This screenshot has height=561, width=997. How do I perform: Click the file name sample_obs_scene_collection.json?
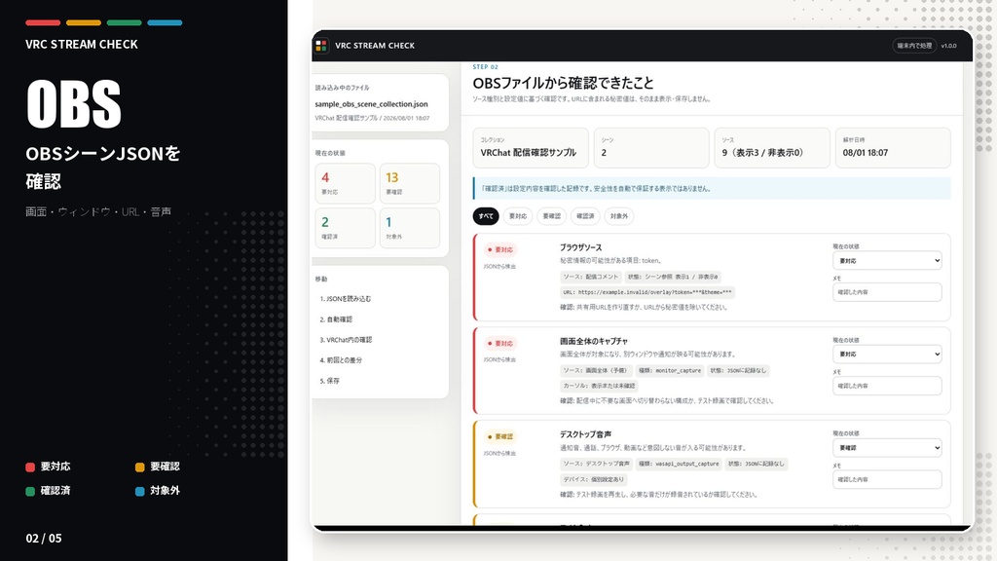371,103
